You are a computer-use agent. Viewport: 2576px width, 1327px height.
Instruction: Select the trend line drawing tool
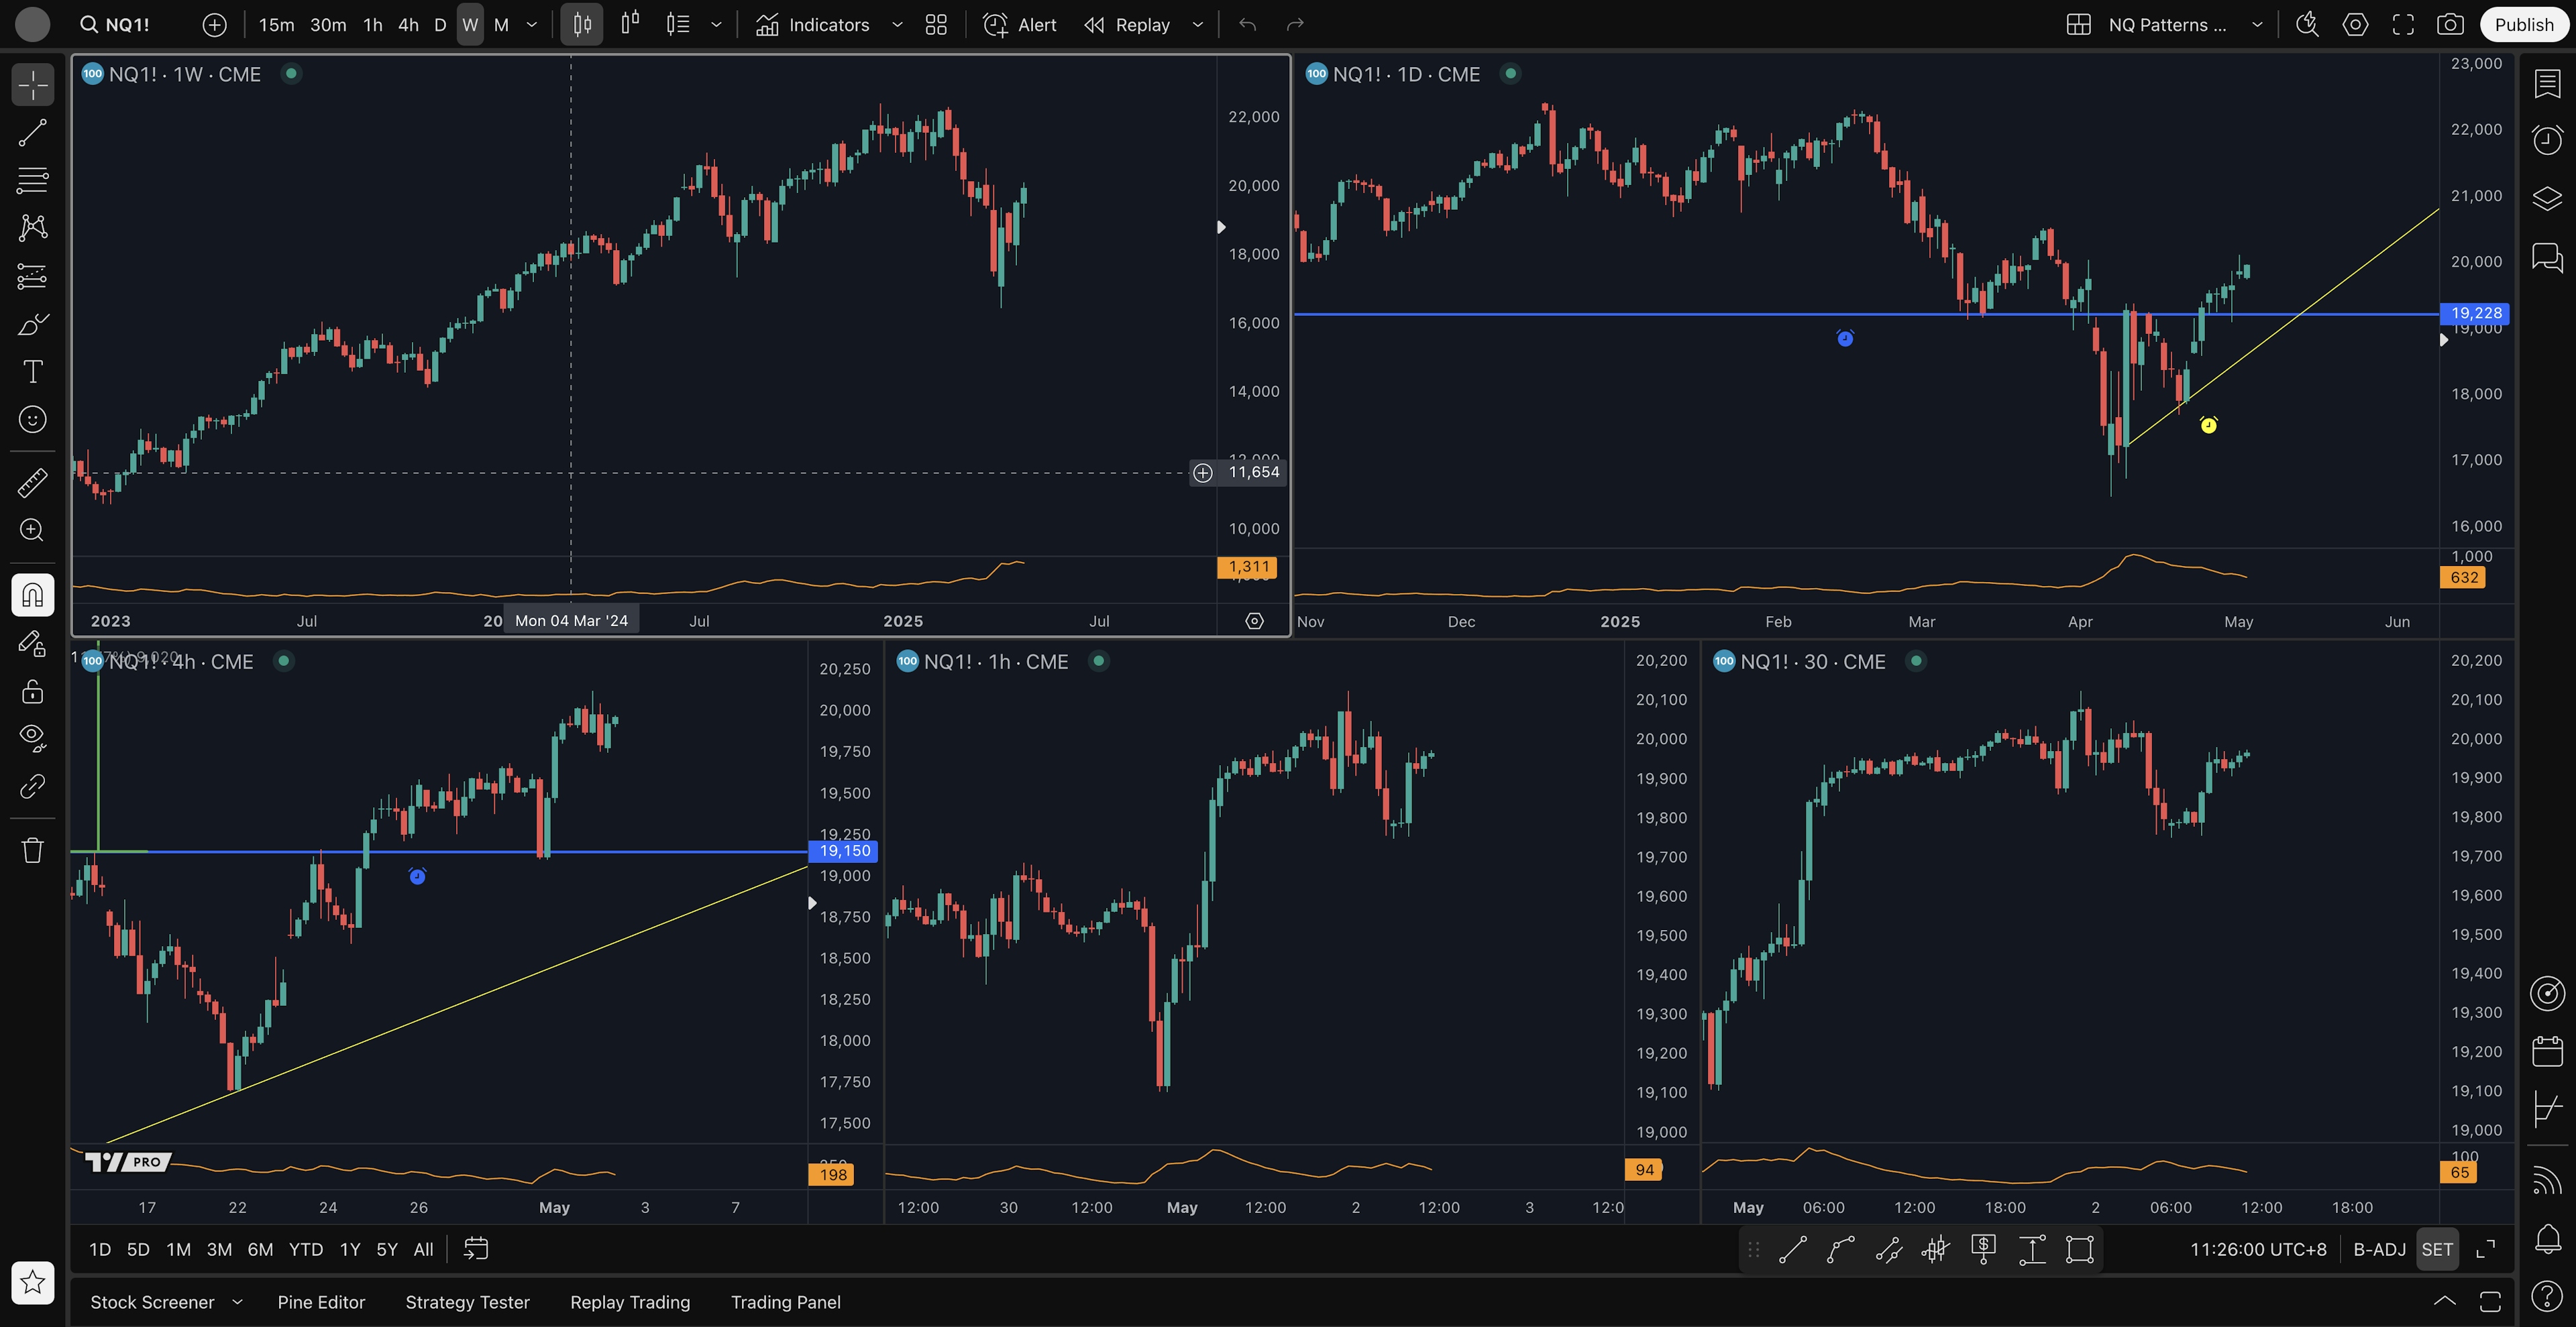pos(32,133)
